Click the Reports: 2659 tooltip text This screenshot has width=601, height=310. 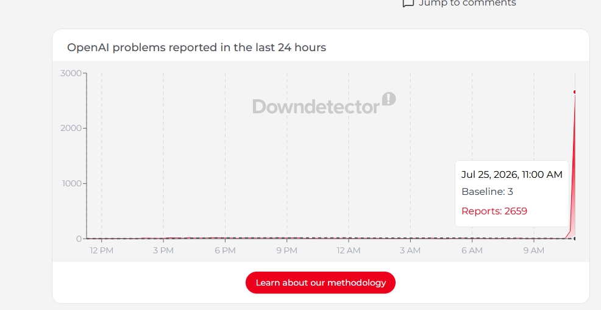[x=494, y=211]
